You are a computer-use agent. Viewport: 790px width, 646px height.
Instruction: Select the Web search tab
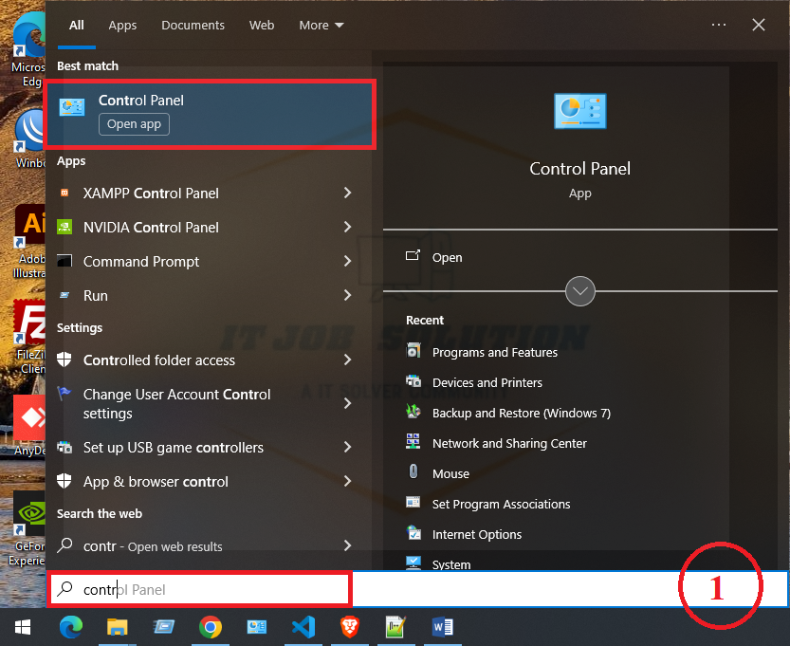(262, 26)
